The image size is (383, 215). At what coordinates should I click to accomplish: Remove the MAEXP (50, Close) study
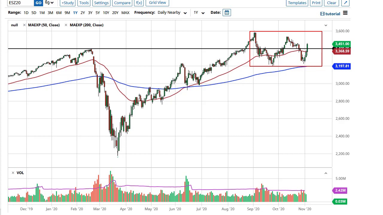24,25
